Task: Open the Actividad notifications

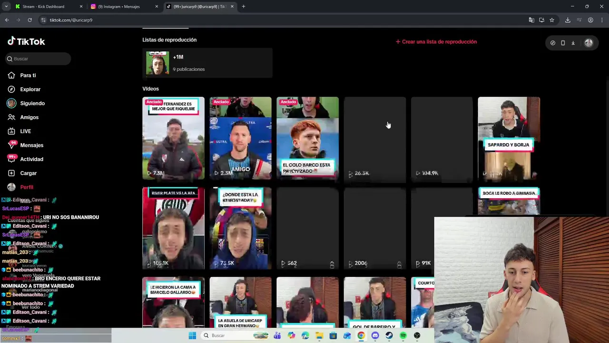Action: coord(31,159)
